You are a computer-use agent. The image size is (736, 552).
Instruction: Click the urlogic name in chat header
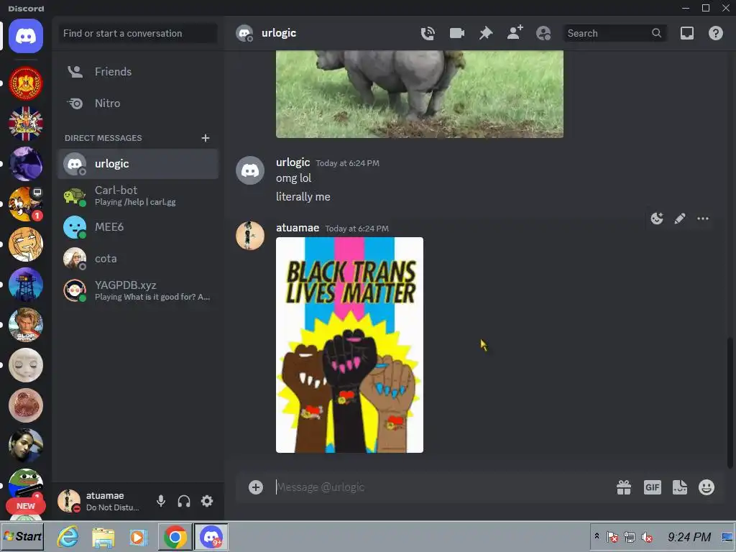pos(279,33)
